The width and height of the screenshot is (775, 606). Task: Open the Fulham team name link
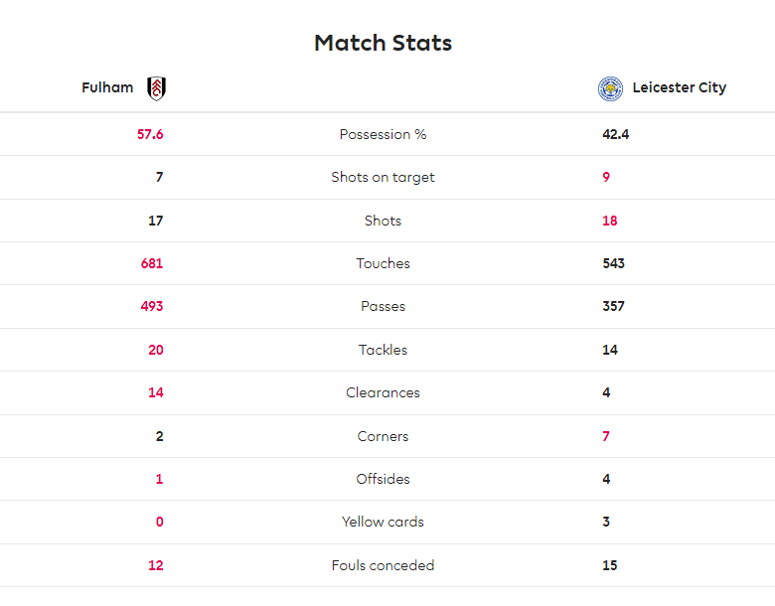coord(107,87)
